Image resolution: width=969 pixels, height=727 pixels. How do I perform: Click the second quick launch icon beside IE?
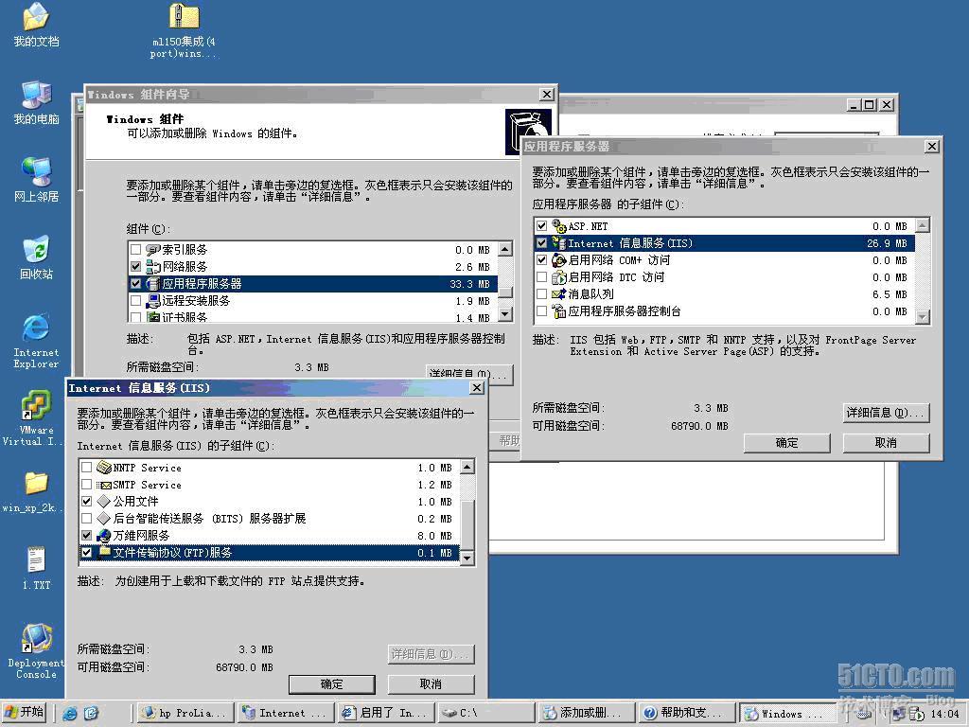[x=91, y=714]
